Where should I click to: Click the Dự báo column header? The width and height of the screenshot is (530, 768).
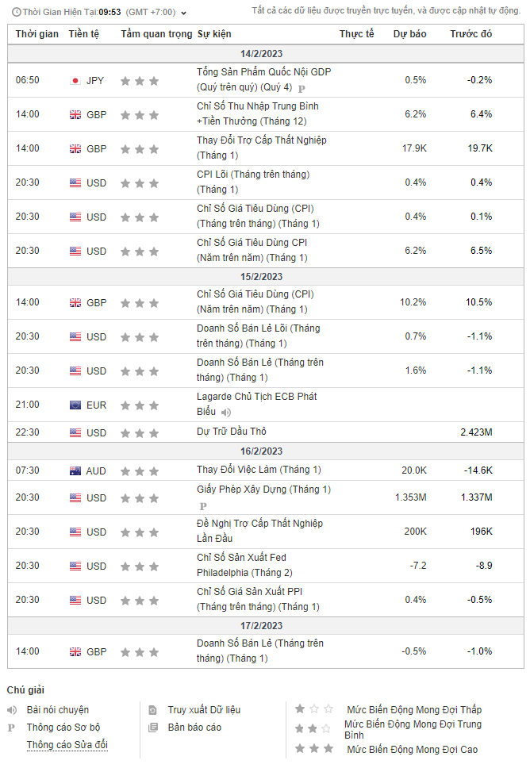409,34
